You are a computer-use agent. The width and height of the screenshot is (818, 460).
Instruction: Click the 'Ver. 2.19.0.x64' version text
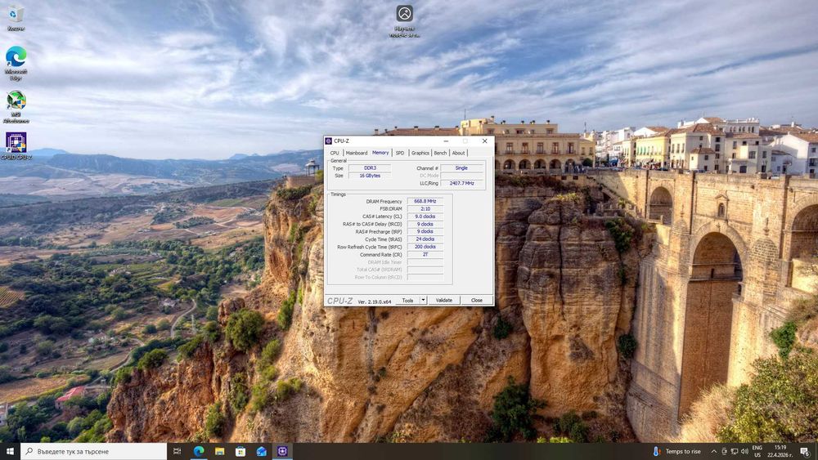click(375, 301)
